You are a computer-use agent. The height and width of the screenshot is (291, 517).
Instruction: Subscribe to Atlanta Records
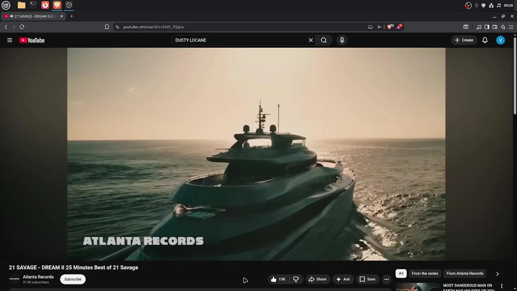[x=73, y=279]
